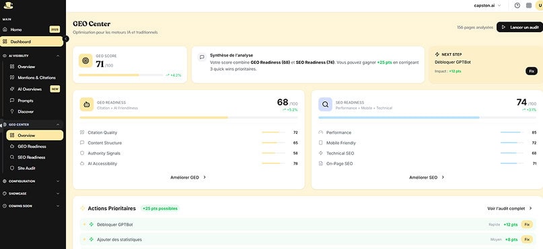543x249 pixels.
Task: Click the Performance row
Action: [x=427, y=132]
